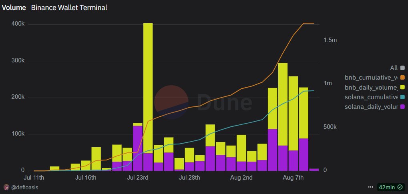This screenshot has width=408, height=194.
Task: Click the Jul 11th axis label
Action: pos(34,178)
